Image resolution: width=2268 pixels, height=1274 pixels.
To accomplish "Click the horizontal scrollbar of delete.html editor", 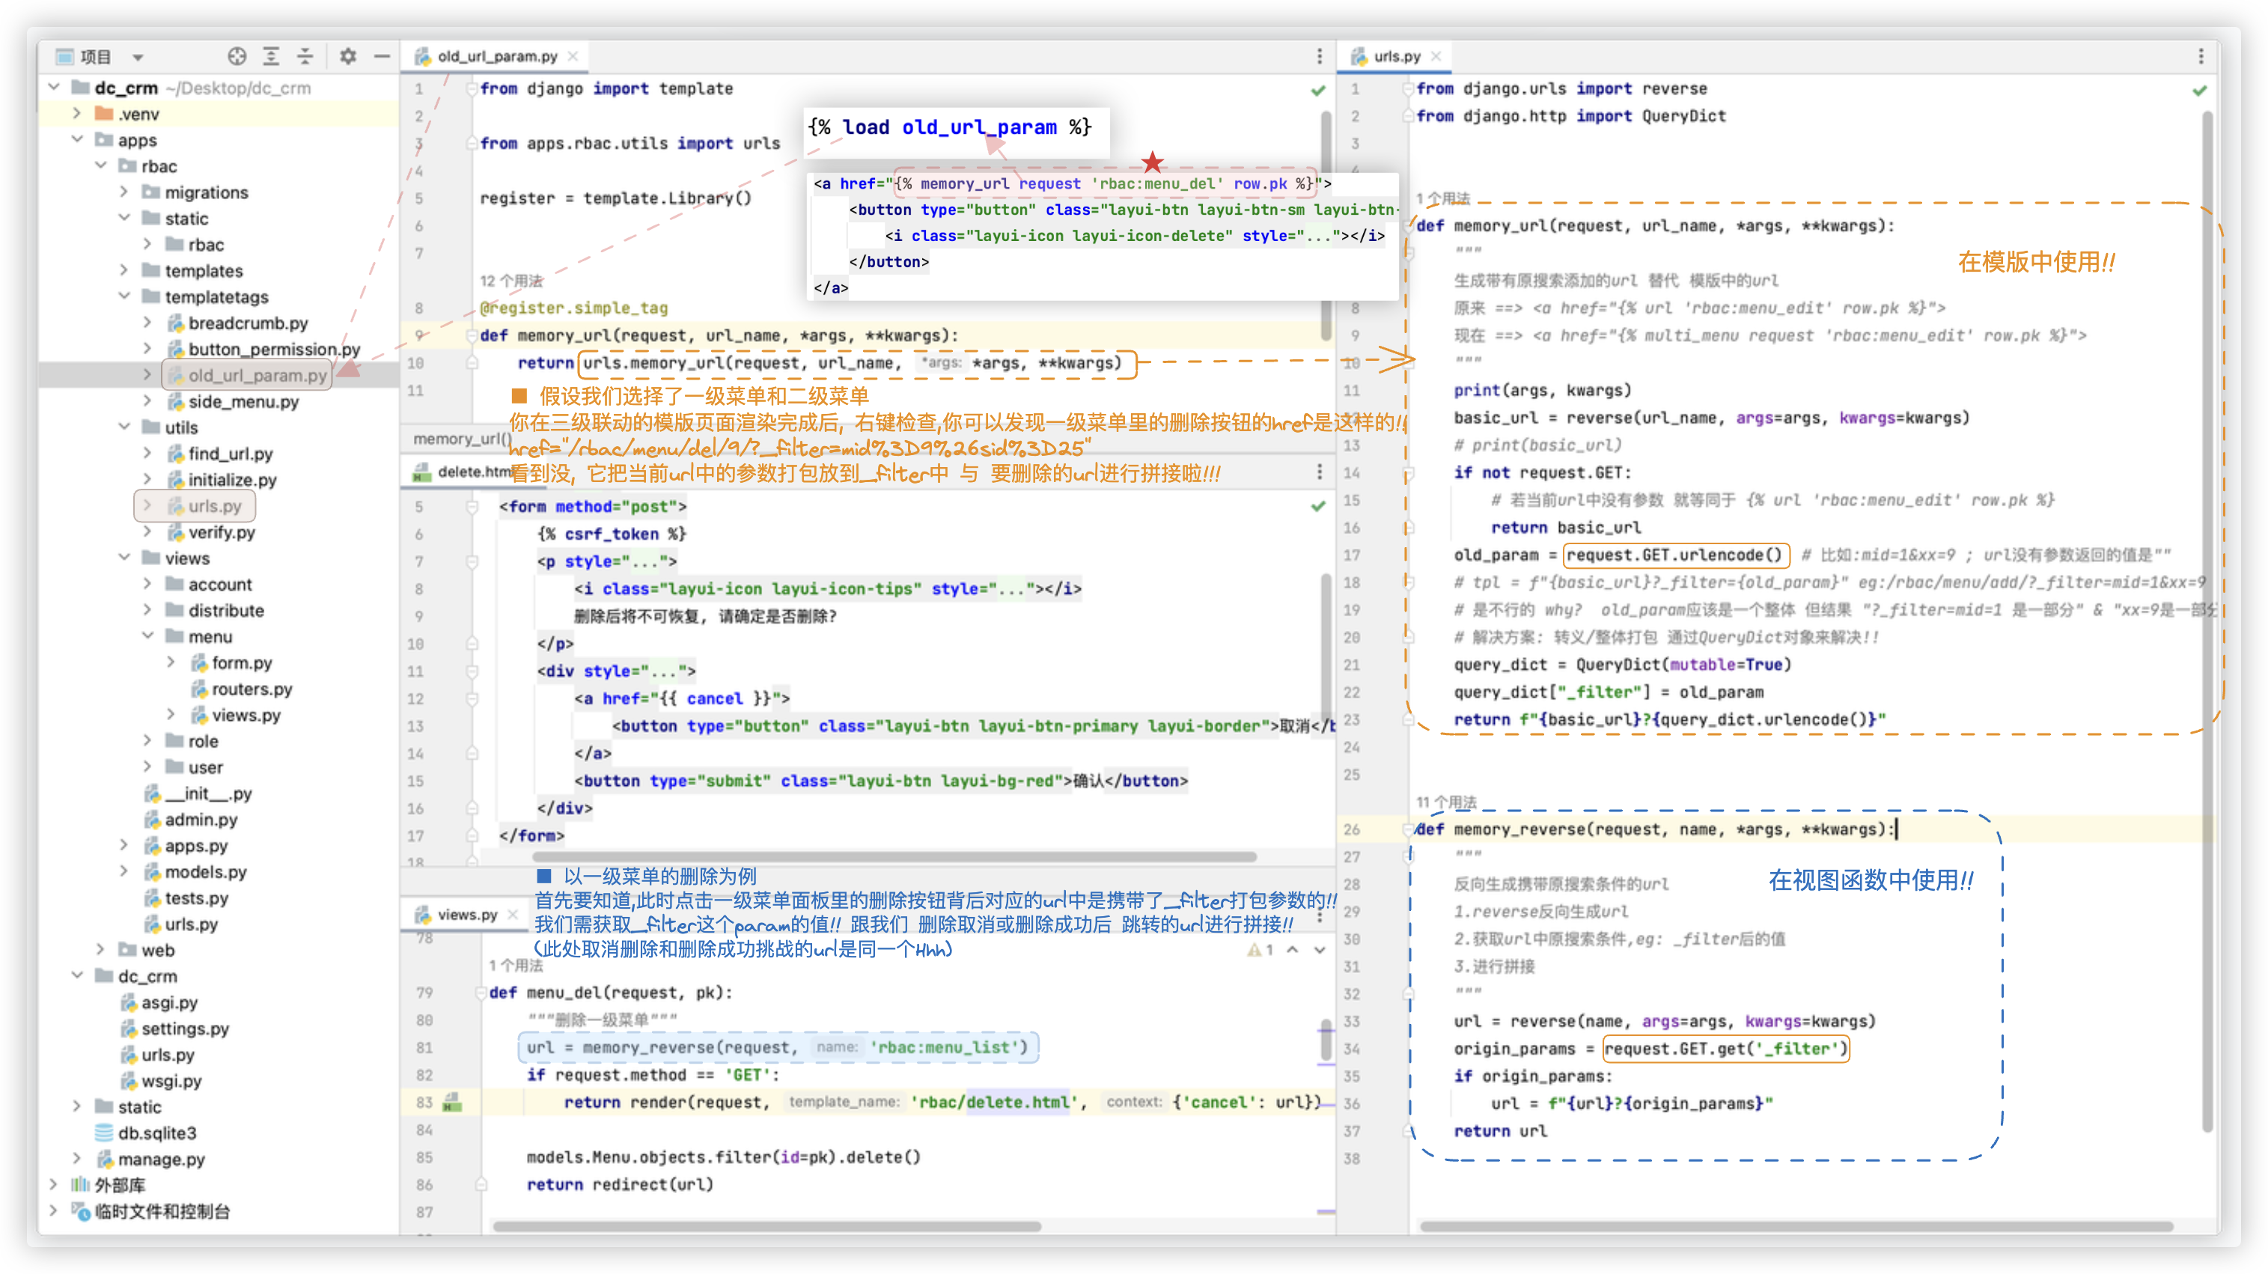I will [894, 856].
